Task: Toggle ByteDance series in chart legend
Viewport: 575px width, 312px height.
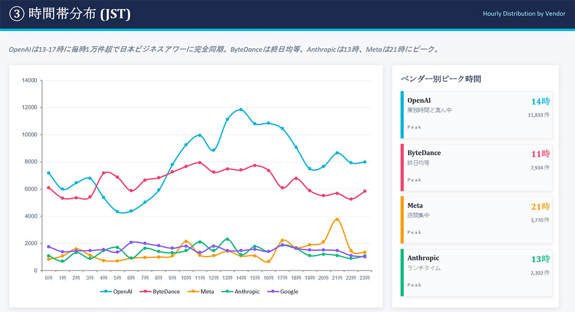Action: (160, 291)
